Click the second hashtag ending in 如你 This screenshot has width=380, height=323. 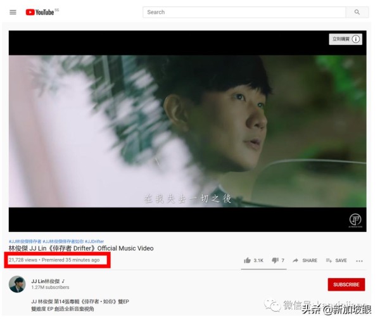tap(63, 241)
